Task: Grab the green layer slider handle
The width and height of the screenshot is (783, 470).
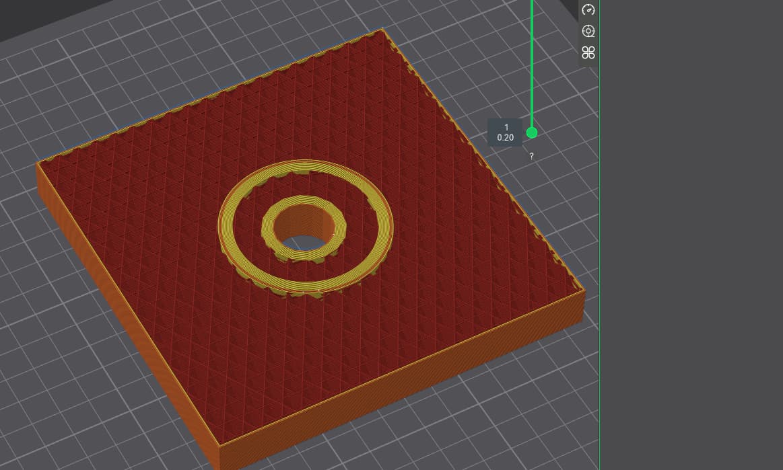Action: coord(532,132)
